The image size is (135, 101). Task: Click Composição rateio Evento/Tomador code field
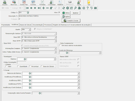[x=35, y=93]
